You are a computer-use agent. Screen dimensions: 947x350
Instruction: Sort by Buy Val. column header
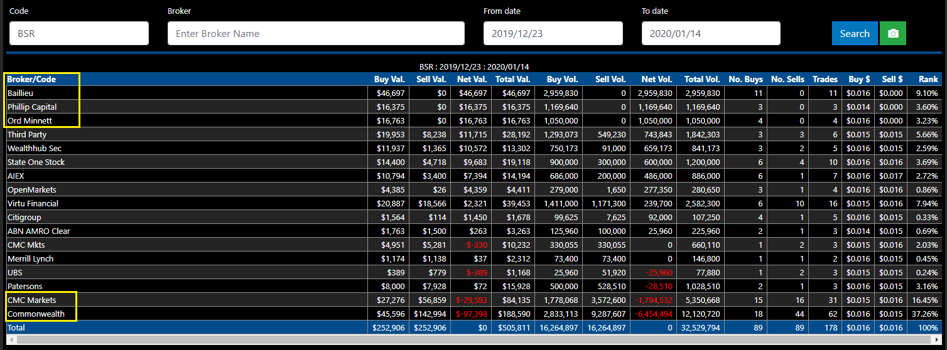pyautogui.click(x=389, y=79)
